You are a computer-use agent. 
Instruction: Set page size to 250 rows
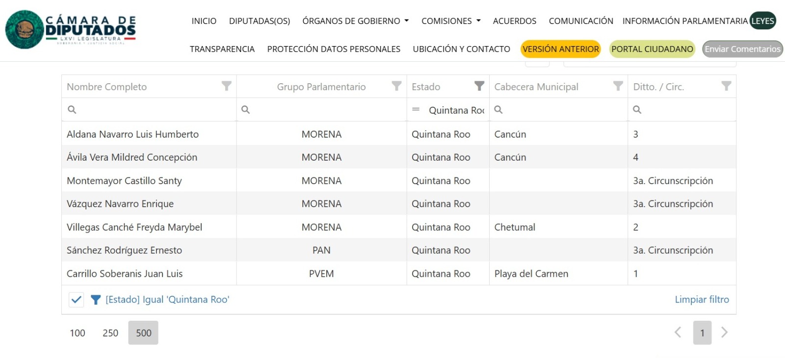[x=110, y=333]
